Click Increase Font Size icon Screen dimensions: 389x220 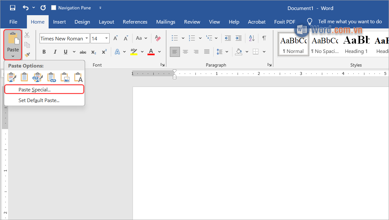(115, 38)
